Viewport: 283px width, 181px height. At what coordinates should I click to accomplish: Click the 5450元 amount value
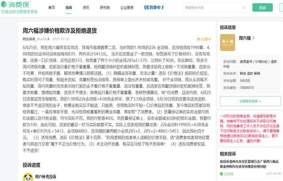pos(245,80)
